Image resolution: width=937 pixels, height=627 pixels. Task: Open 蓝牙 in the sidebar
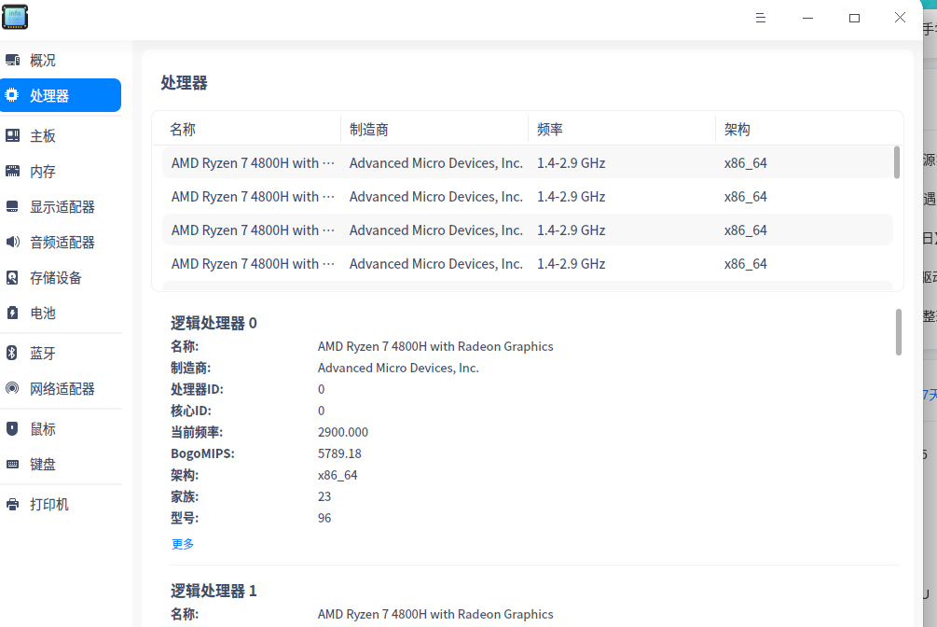tap(61, 353)
